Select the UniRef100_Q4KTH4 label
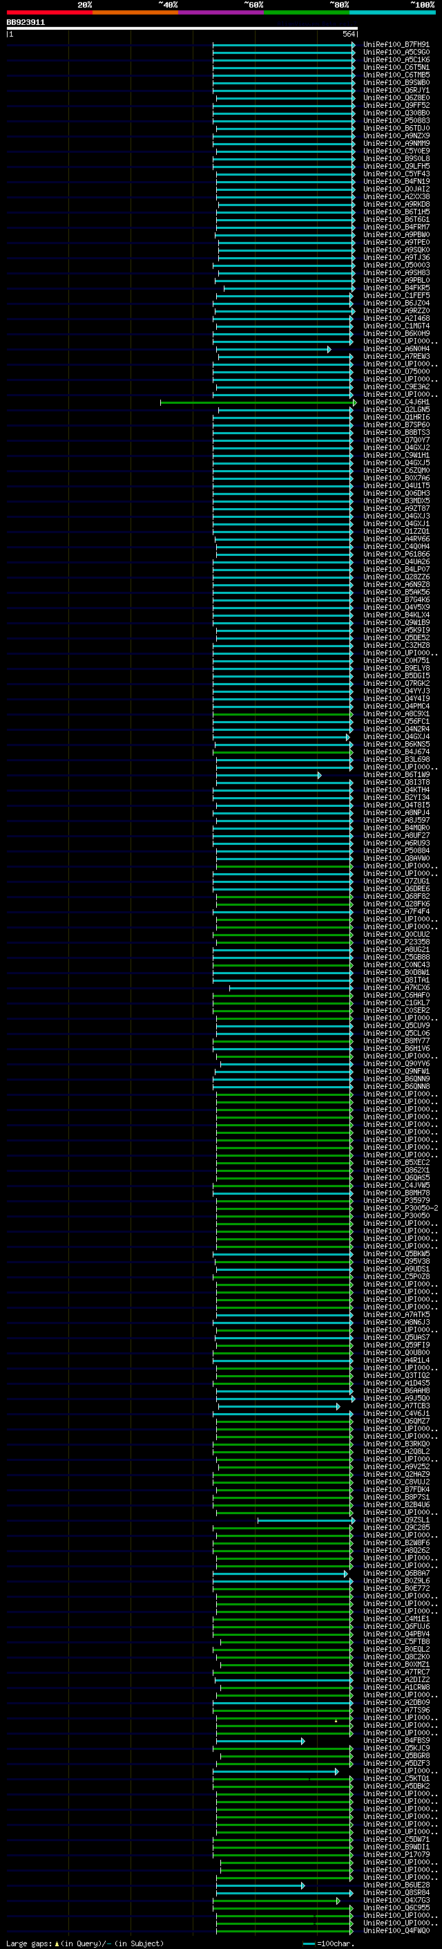This screenshot has width=442, height=1949. (396, 791)
